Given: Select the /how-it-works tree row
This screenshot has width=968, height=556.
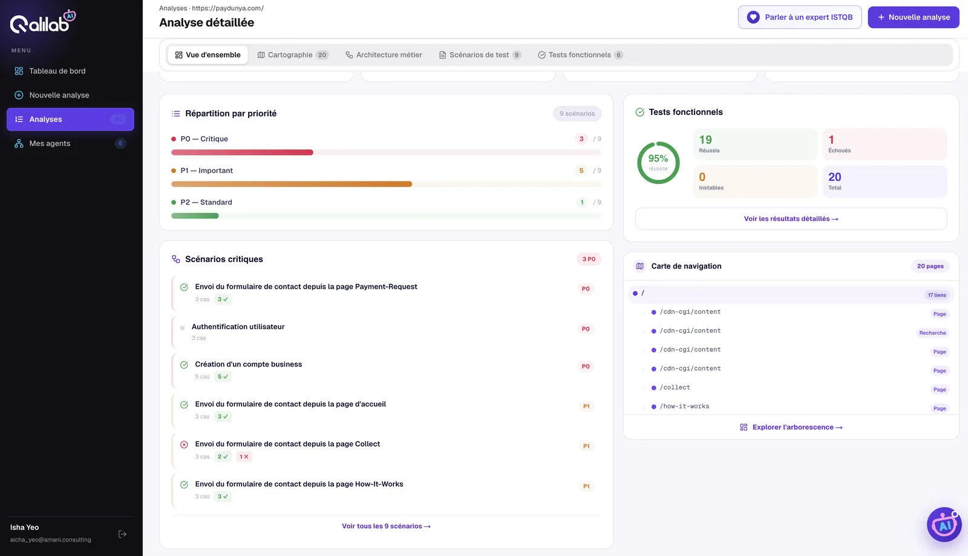Looking at the screenshot, I should [x=796, y=407].
